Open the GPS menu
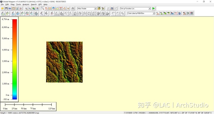214x114 pixels. tap(40, 4)
